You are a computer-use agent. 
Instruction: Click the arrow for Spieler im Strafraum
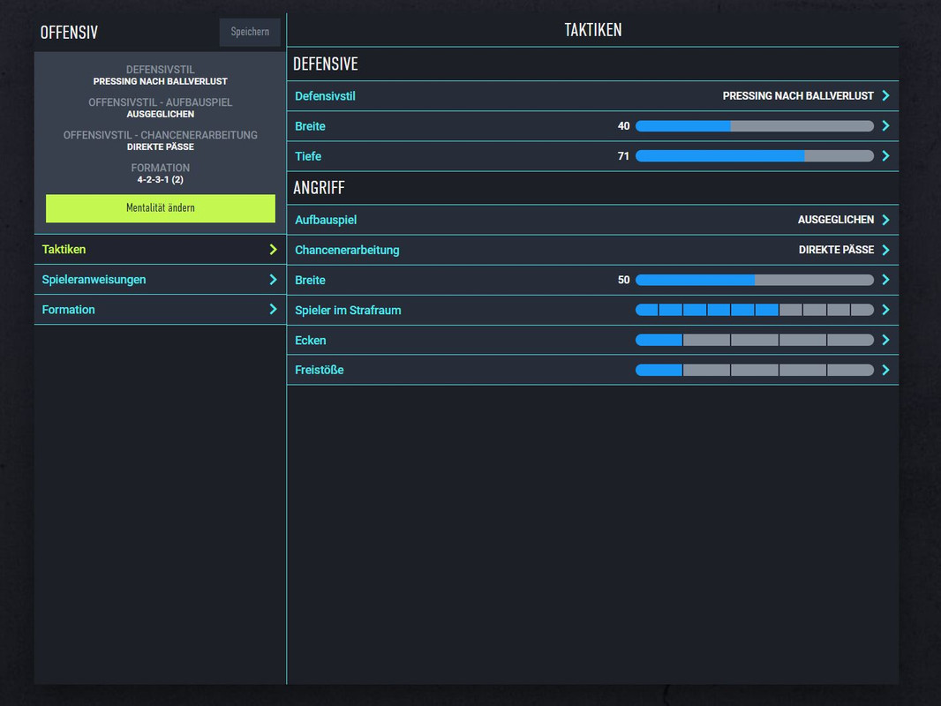pos(885,310)
